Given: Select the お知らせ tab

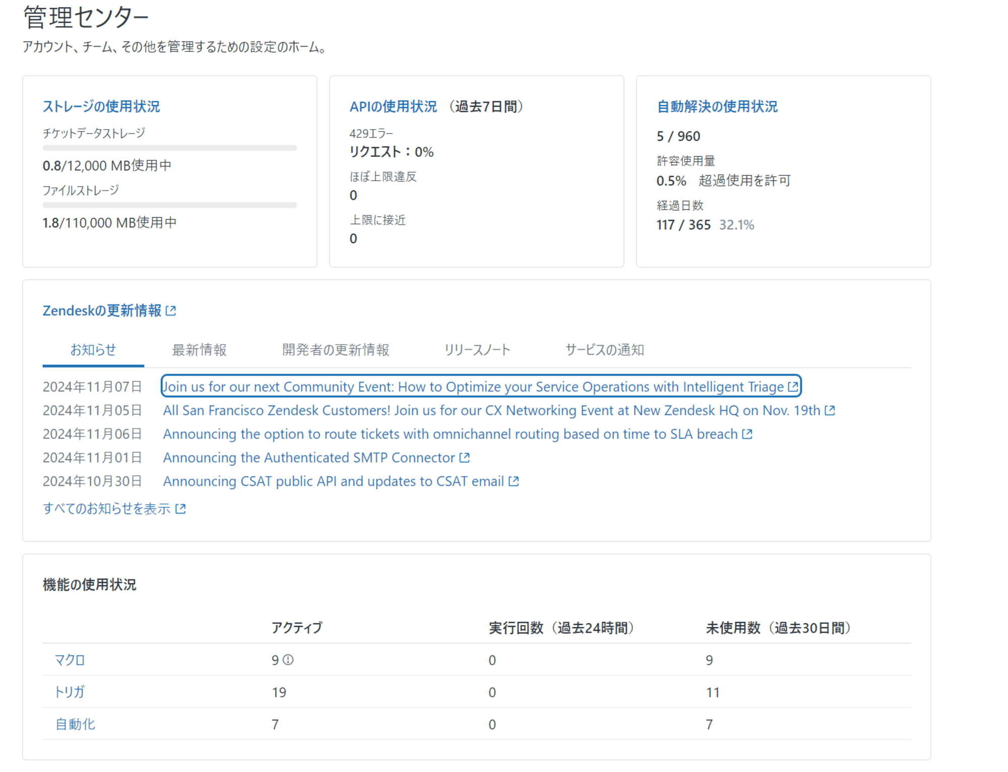Looking at the screenshot, I should coord(93,350).
